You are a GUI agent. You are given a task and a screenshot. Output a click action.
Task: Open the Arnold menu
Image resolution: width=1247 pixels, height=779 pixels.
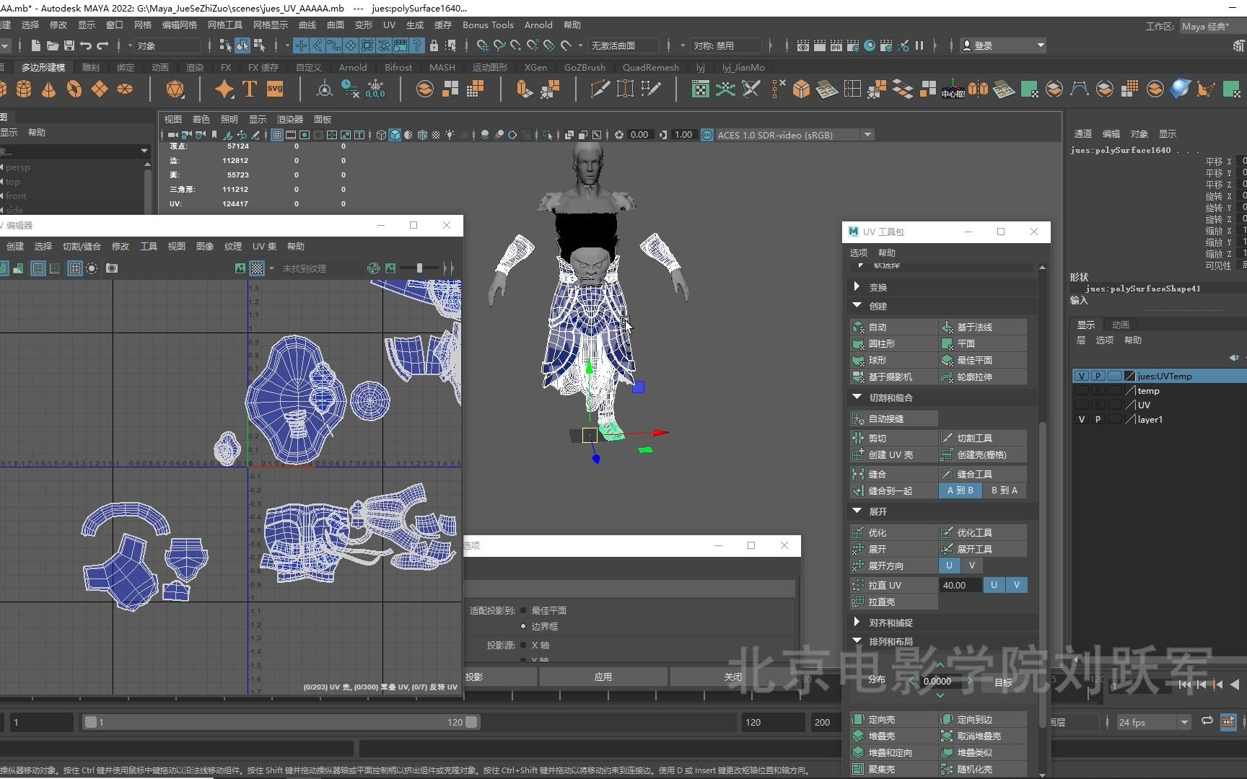(538, 25)
